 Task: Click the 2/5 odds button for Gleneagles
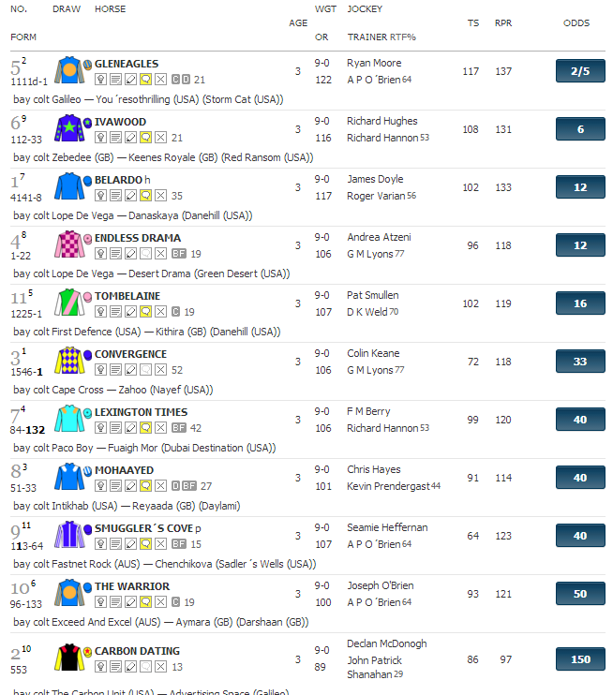coord(580,71)
